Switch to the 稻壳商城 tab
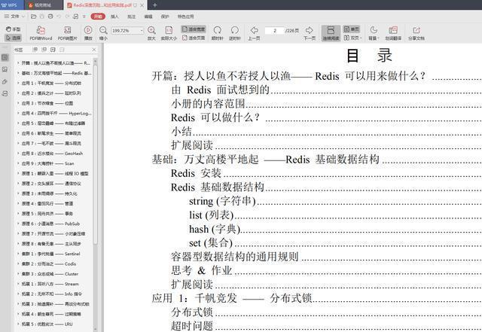This screenshot has height=332, width=482. point(42,5)
